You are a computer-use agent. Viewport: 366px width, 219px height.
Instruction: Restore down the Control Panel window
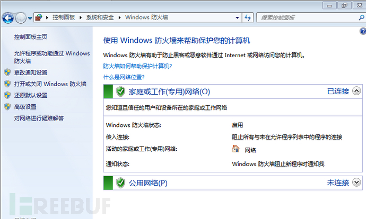point(344,5)
